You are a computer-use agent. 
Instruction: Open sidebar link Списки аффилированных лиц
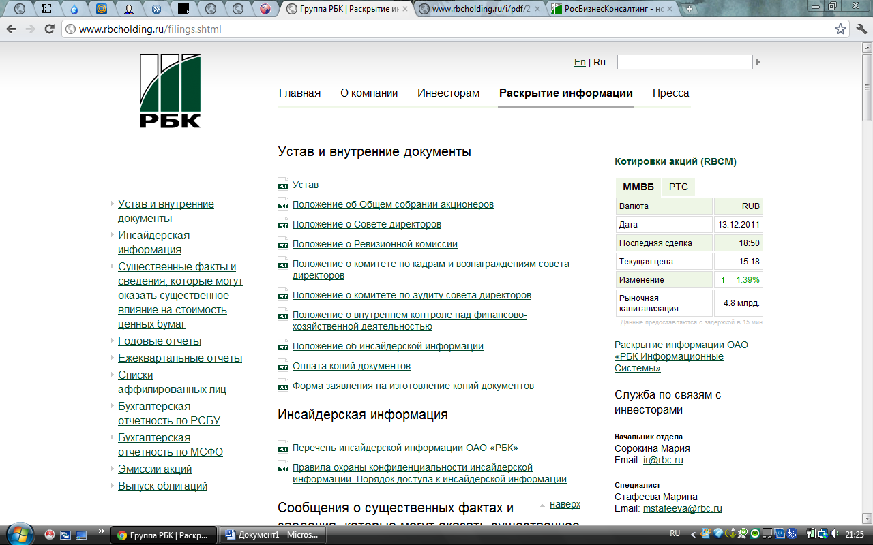[x=172, y=382]
